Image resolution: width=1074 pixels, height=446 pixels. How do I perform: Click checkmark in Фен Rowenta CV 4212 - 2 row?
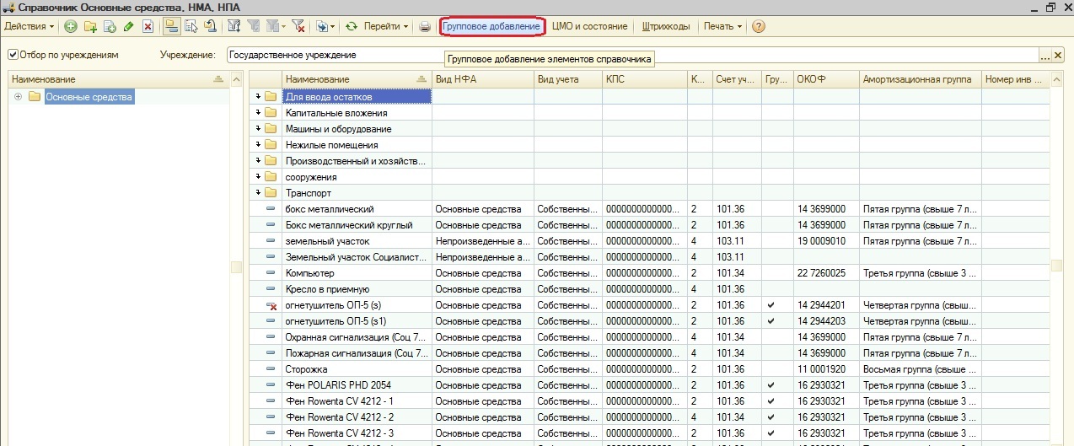point(771,417)
